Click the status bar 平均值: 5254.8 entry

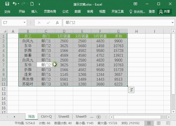25,123
